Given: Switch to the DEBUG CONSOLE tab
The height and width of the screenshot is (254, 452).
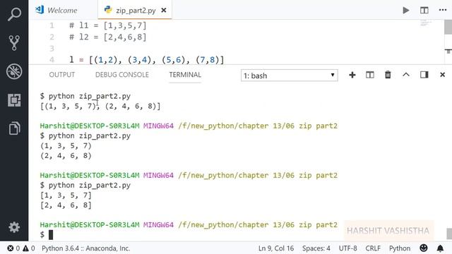Looking at the screenshot, I should click(x=122, y=75).
